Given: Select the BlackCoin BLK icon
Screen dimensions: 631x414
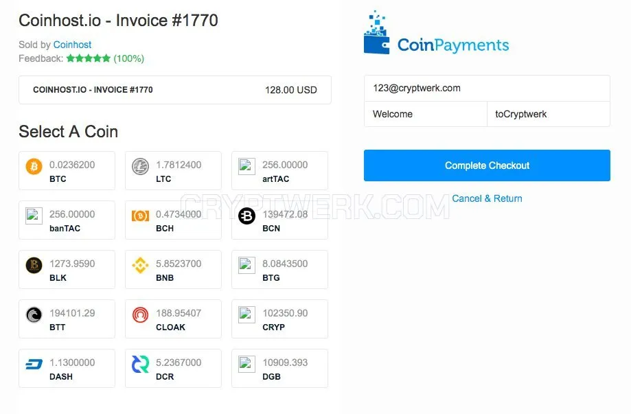Looking at the screenshot, I should 34,266.
